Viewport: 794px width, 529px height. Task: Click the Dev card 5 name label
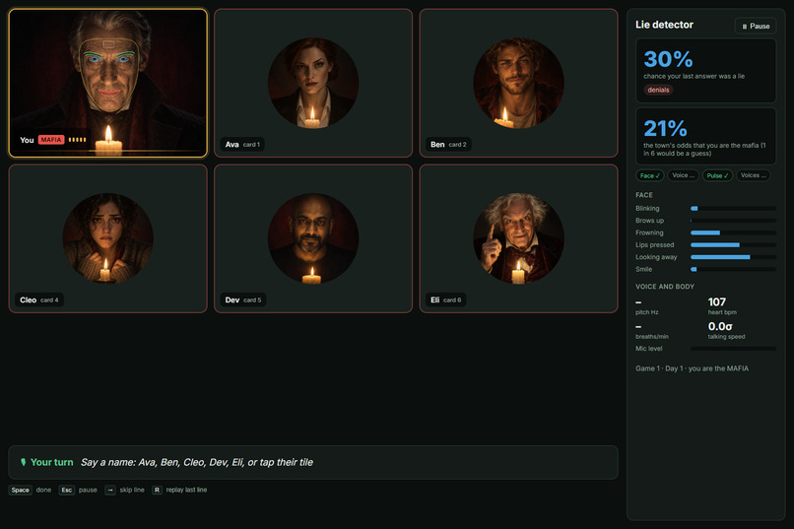click(x=243, y=300)
